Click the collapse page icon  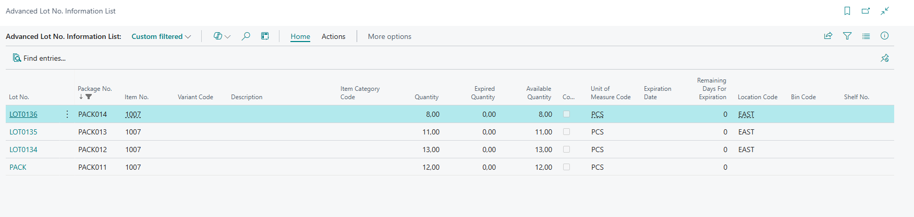[x=885, y=11]
